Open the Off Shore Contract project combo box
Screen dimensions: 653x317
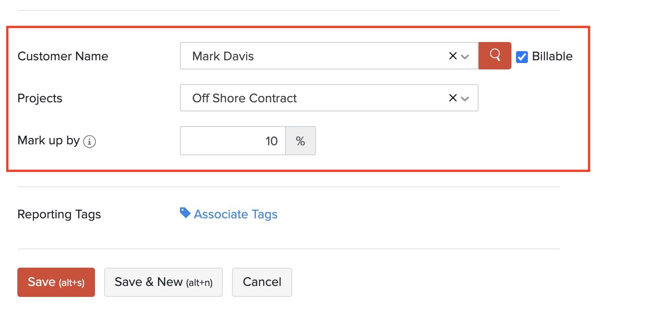pyautogui.click(x=311, y=98)
